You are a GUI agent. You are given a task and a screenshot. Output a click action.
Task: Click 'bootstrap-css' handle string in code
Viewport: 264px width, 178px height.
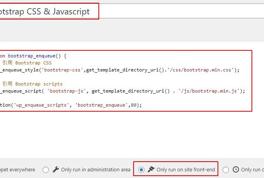click(x=62, y=70)
